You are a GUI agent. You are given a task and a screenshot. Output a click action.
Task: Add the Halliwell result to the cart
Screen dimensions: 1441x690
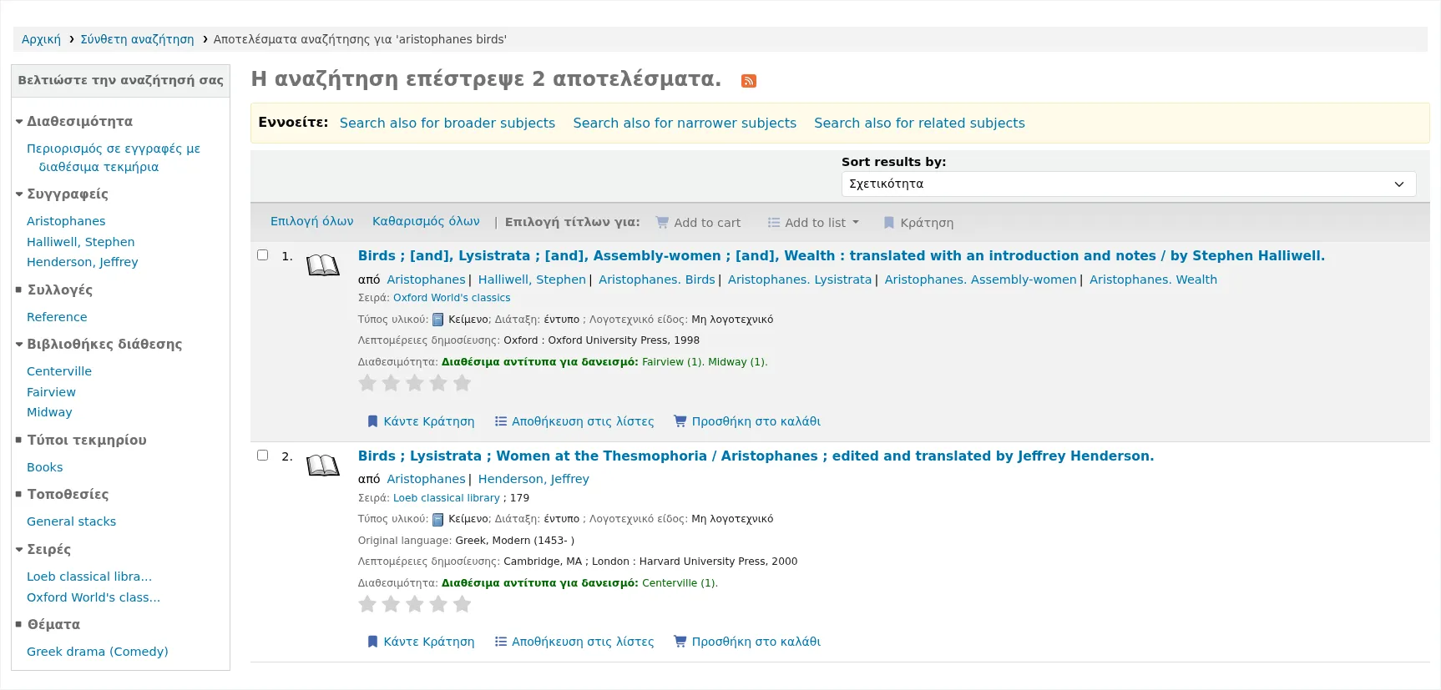click(747, 421)
